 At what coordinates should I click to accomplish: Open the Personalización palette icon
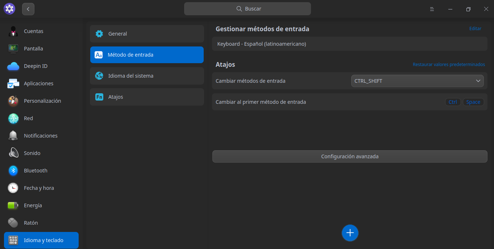point(13,101)
